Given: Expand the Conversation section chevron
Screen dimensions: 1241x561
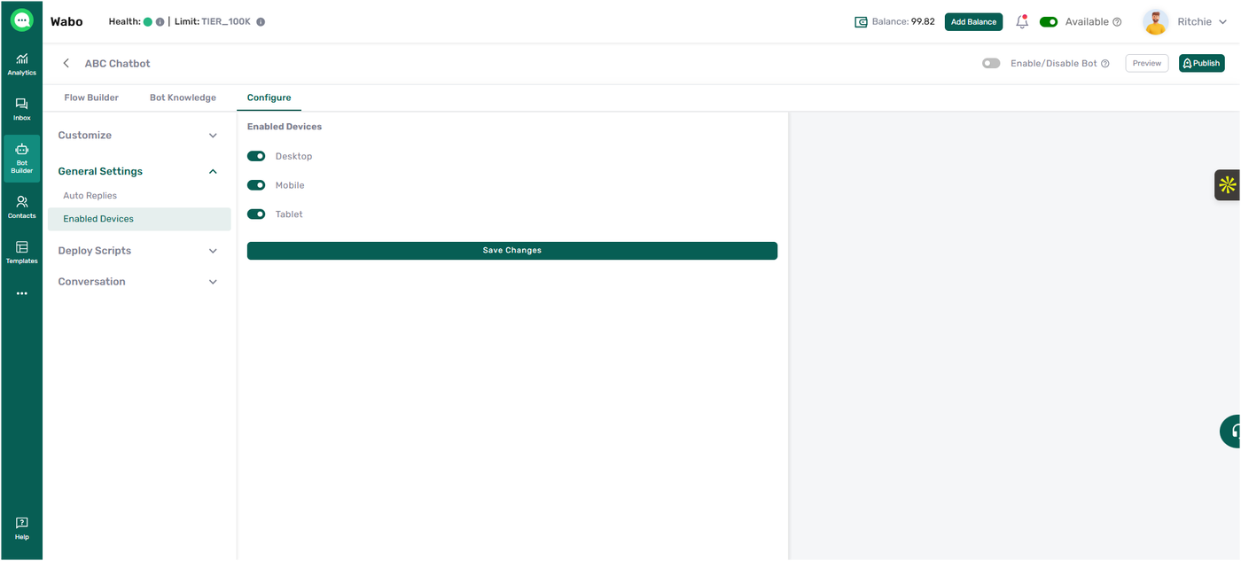Looking at the screenshot, I should pyautogui.click(x=213, y=282).
